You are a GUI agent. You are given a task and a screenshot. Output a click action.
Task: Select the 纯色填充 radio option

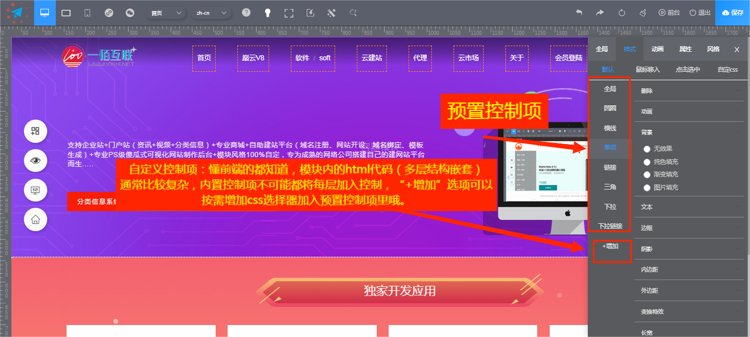click(647, 162)
